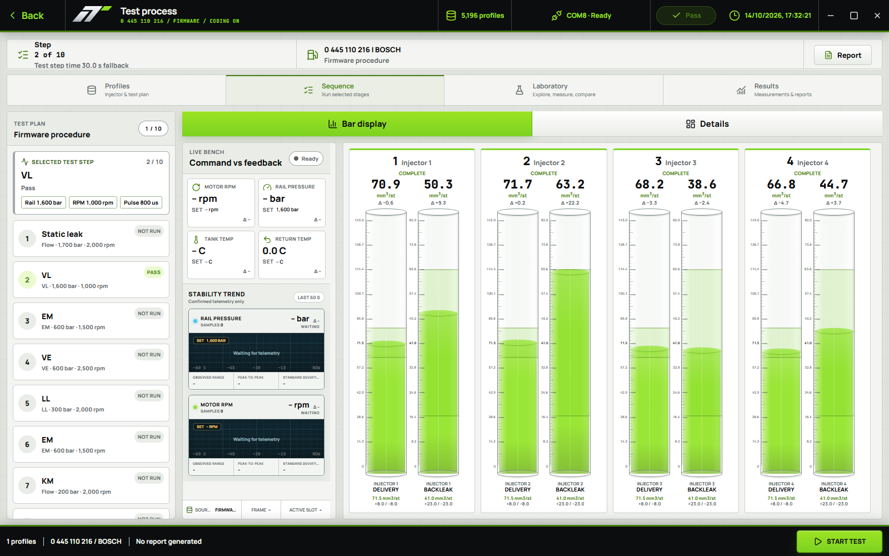Screen dimensions: 889x556
Task: Click the Profiles tab database icon
Action: click(x=92, y=90)
